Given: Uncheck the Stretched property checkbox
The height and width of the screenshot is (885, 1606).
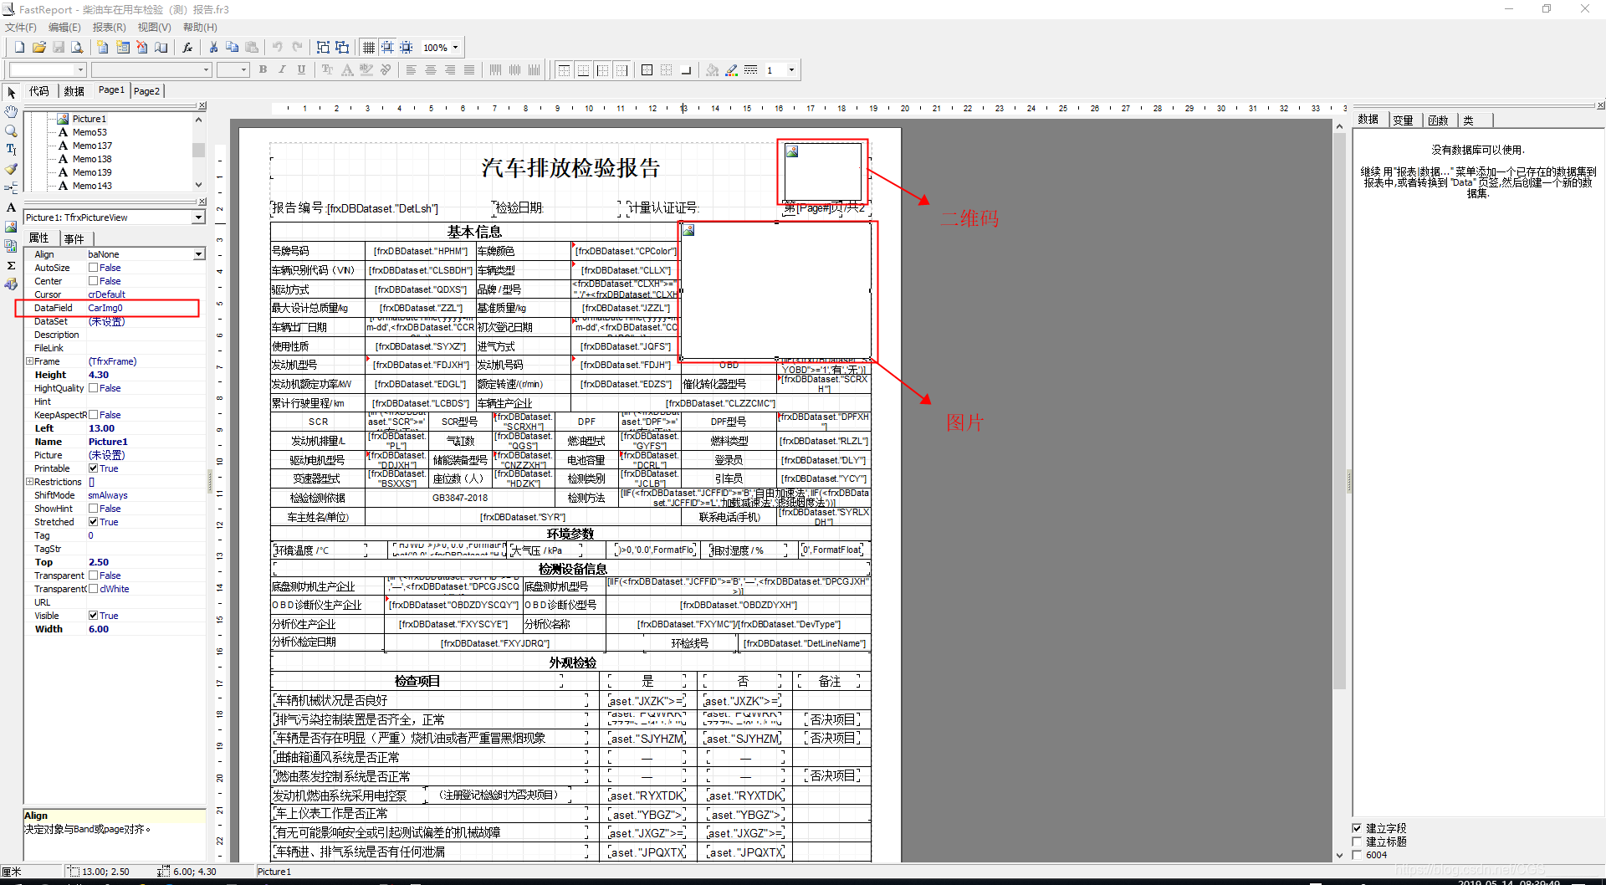Looking at the screenshot, I should (95, 521).
